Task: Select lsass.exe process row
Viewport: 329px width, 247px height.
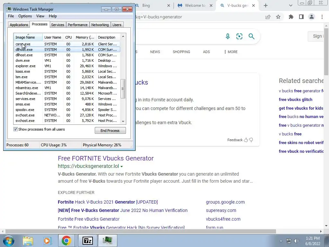Action: pyautogui.click(x=67, y=71)
